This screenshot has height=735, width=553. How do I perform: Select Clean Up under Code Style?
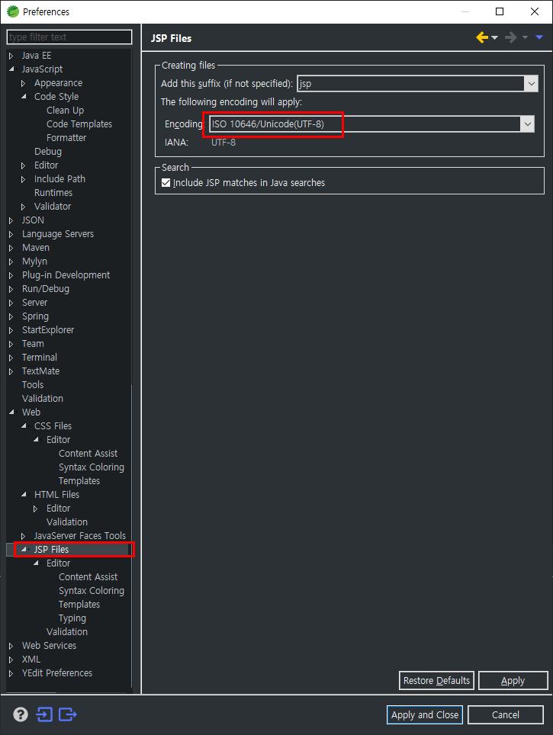[65, 111]
